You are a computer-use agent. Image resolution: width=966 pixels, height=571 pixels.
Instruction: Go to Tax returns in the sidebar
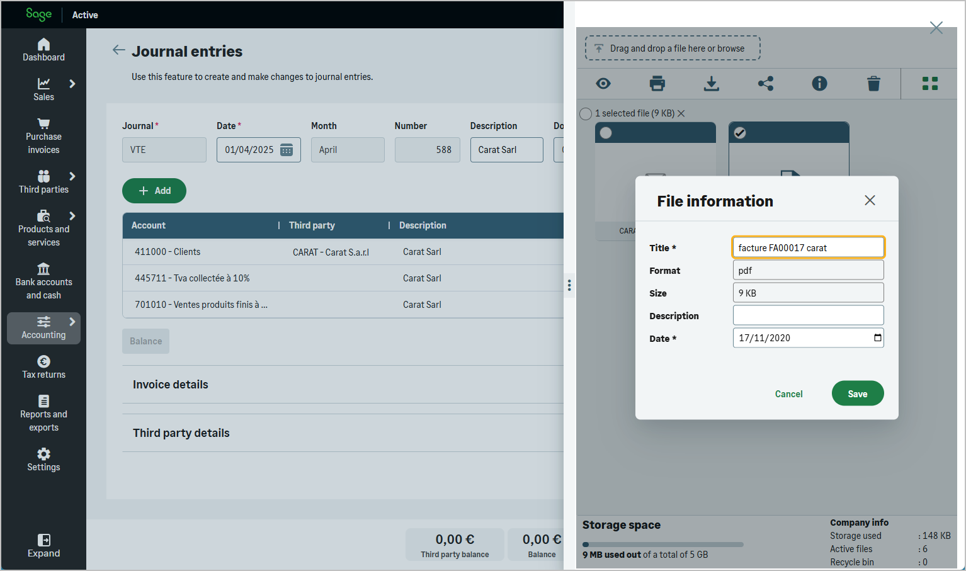click(43, 367)
